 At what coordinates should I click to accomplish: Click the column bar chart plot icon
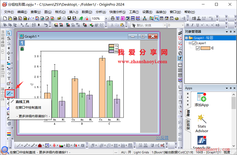[40, 146]
